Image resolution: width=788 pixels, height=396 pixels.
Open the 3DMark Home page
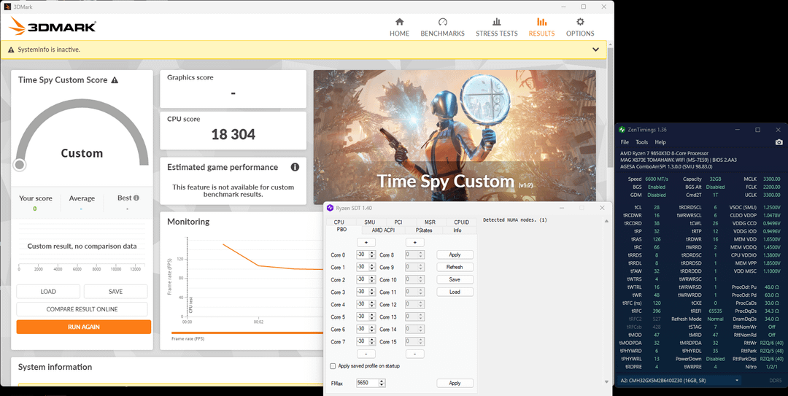tap(399, 27)
